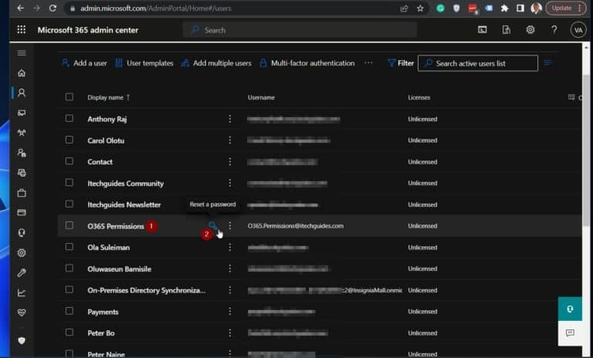Select the Itechguides Newsletter checkbox
593x358 pixels.
point(69,204)
